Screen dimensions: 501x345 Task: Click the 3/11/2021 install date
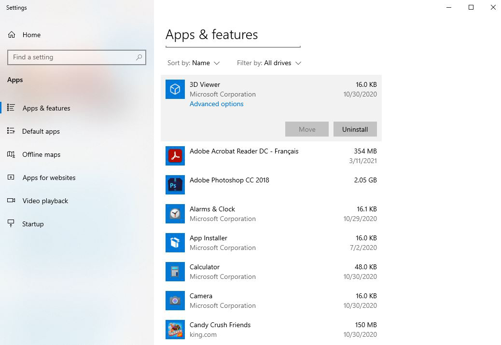point(363,161)
